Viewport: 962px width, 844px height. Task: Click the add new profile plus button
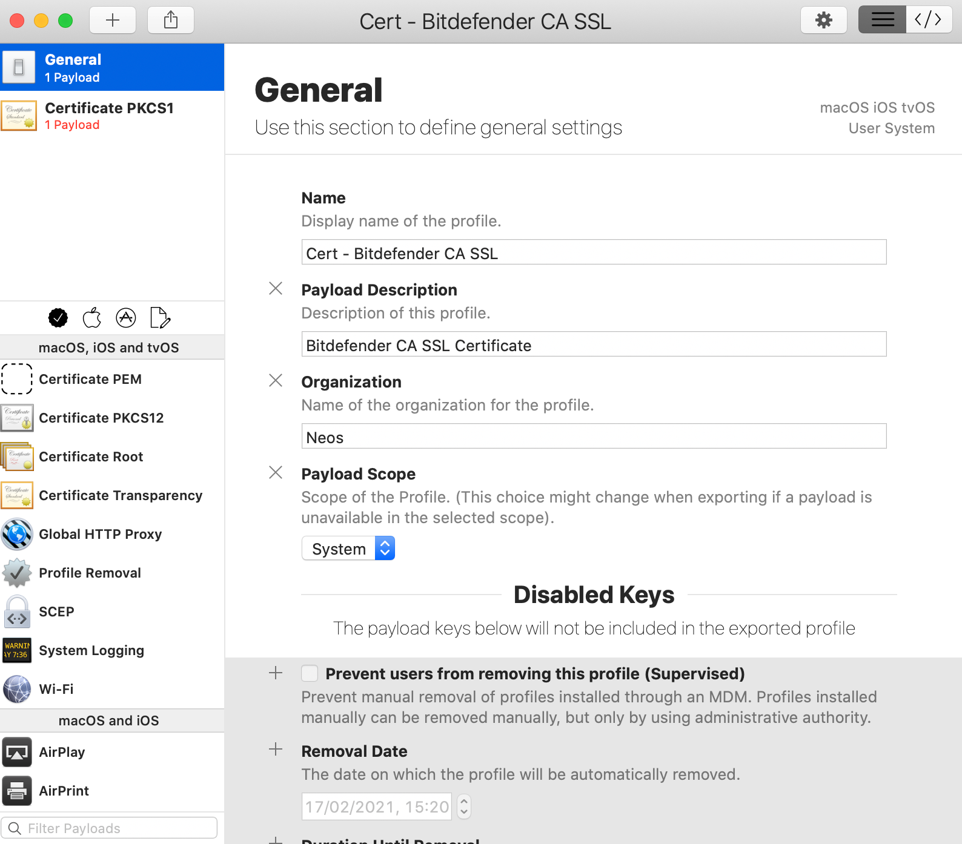tap(113, 20)
